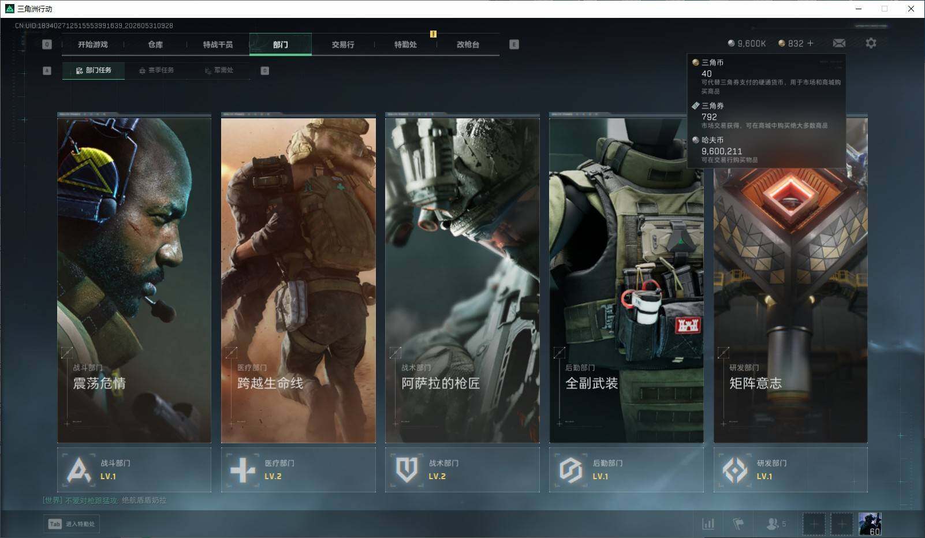Select the 部门任务 sub-tab

point(94,70)
